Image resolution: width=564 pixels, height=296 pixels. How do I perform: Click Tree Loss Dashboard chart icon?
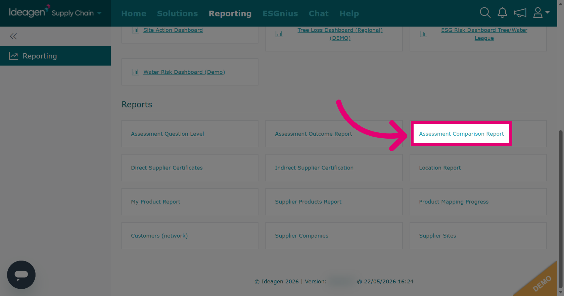point(279,34)
